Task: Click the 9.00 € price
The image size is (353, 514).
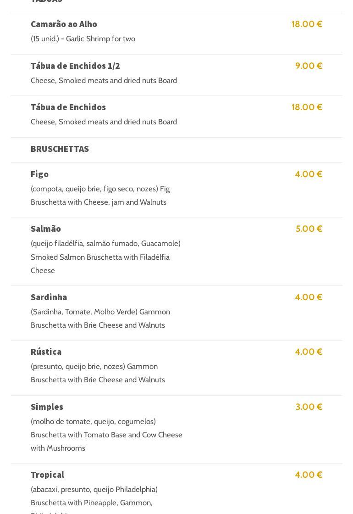Action: (x=309, y=66)
